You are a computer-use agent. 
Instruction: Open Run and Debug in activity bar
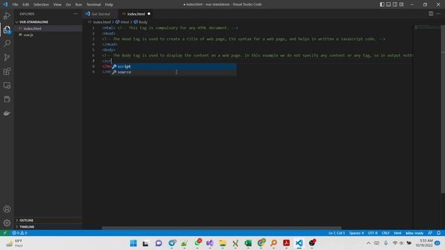point(7,16)
